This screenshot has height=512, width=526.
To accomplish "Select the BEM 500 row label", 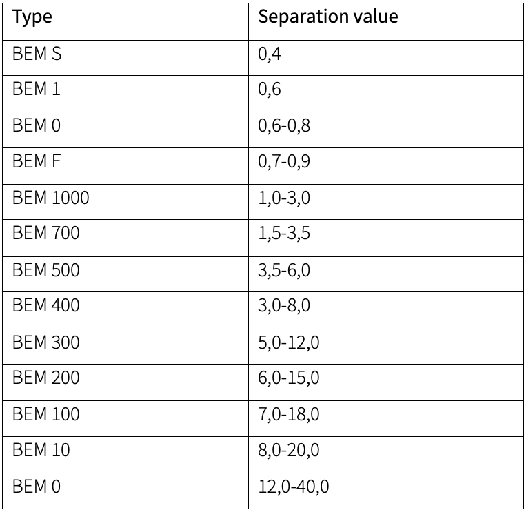I will 46,269.
